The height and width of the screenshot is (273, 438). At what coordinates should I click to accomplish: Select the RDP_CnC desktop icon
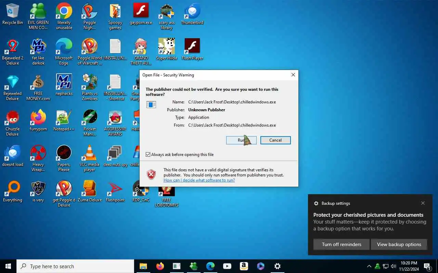pos(141,191)
